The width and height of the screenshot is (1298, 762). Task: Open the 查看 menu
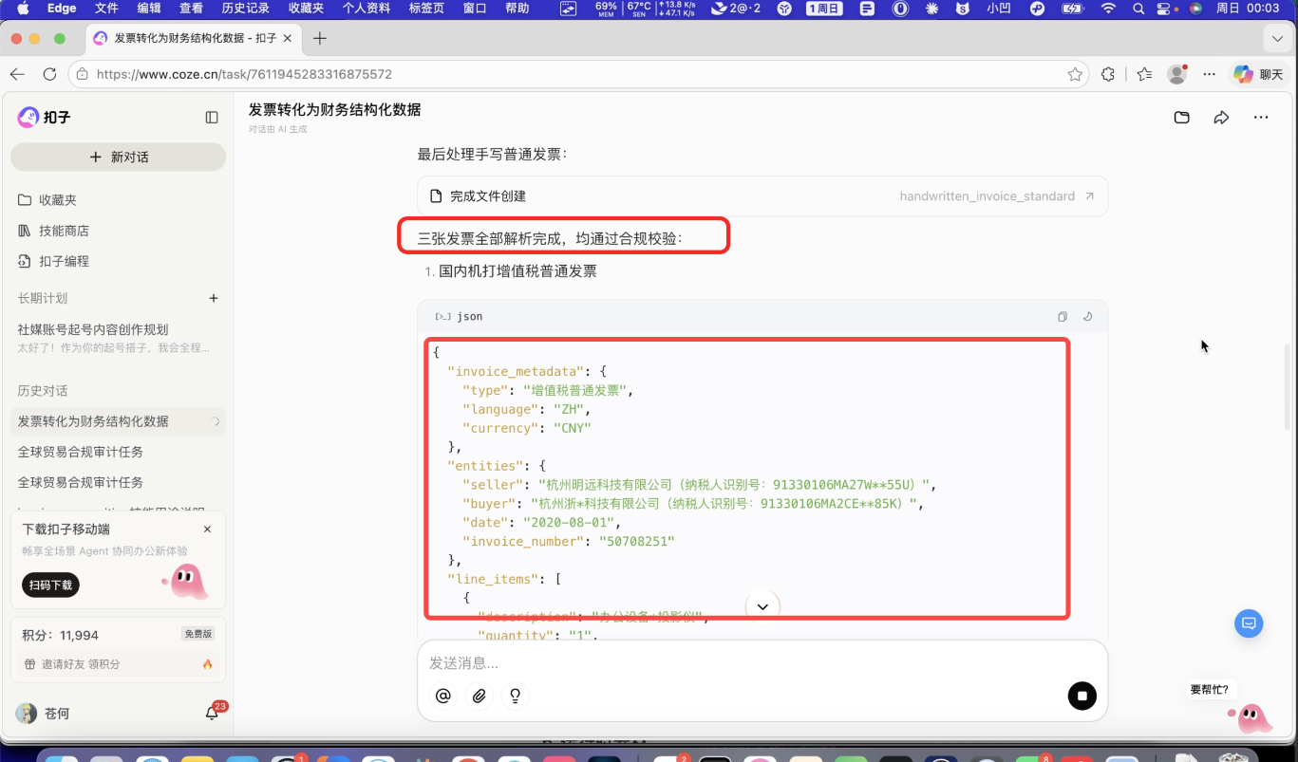click(x=191, y=9)
